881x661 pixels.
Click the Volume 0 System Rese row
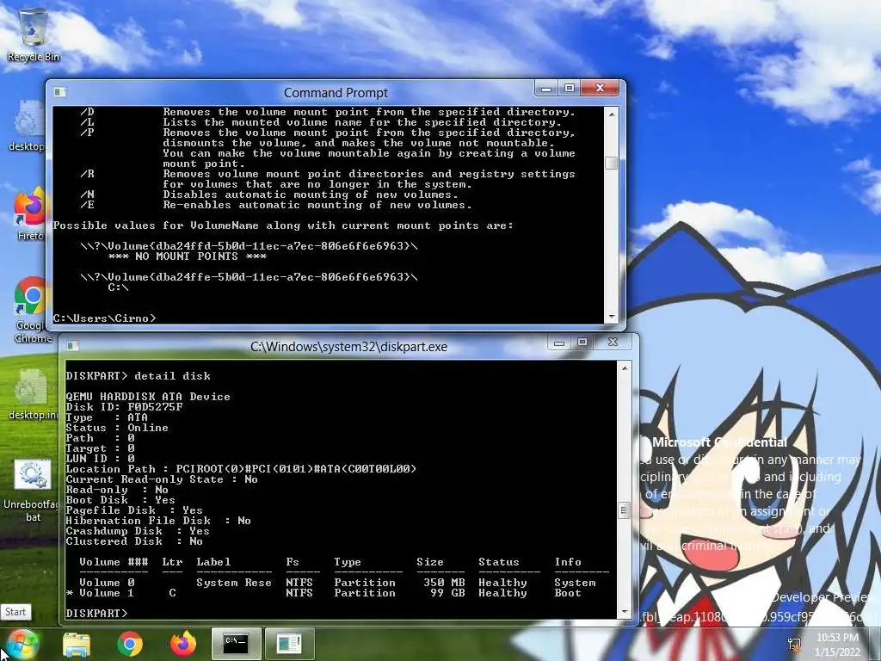(337, 583)
